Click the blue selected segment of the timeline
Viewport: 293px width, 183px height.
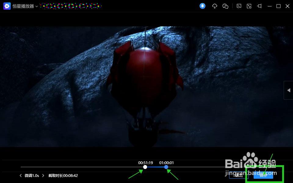click(156, 167)
